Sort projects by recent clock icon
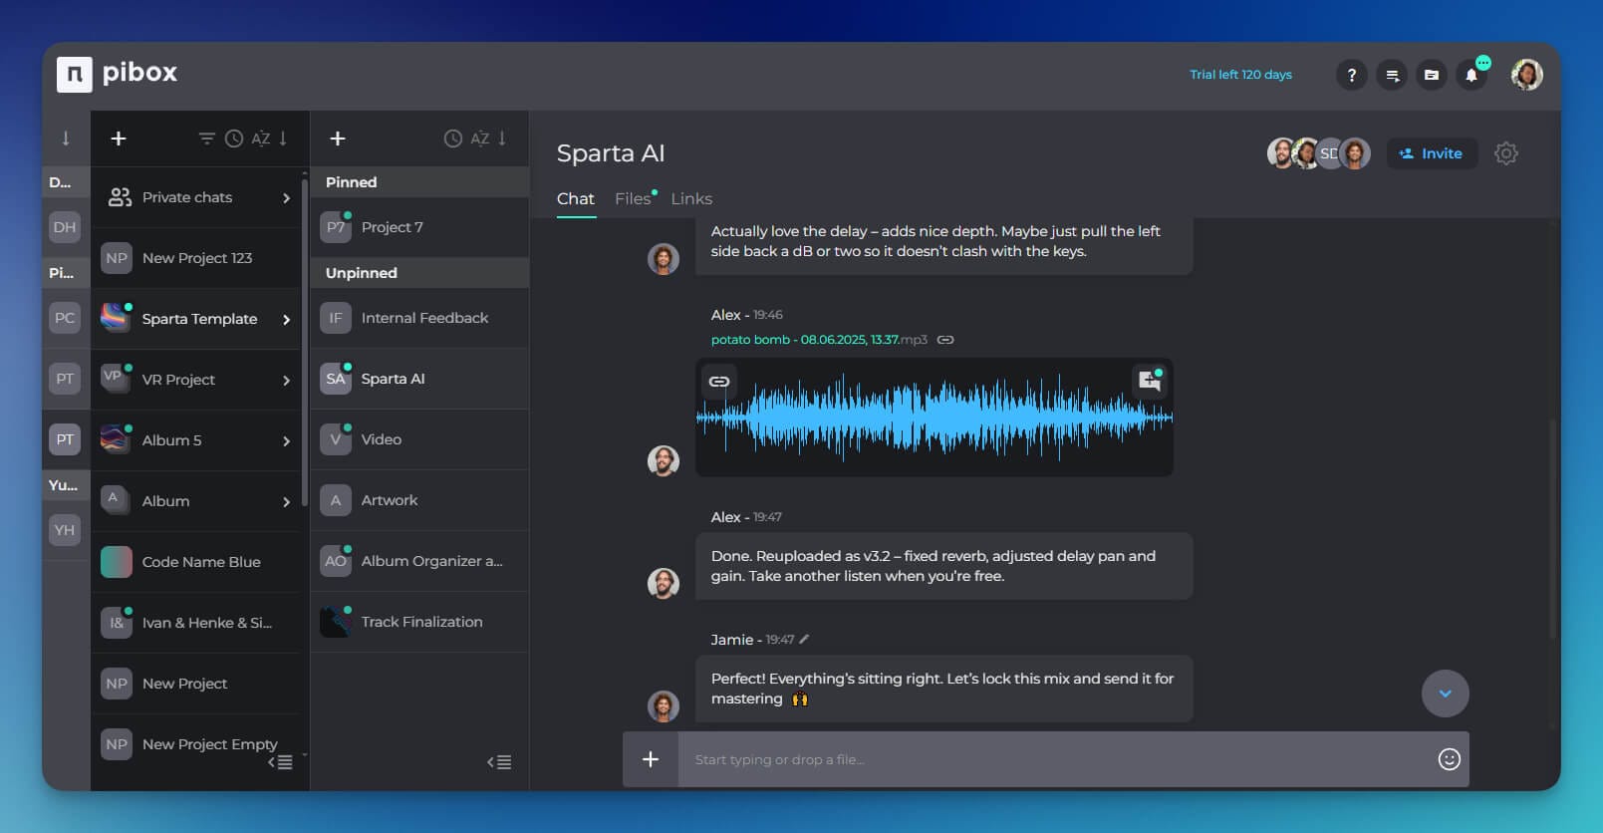 tap(234, 139)
